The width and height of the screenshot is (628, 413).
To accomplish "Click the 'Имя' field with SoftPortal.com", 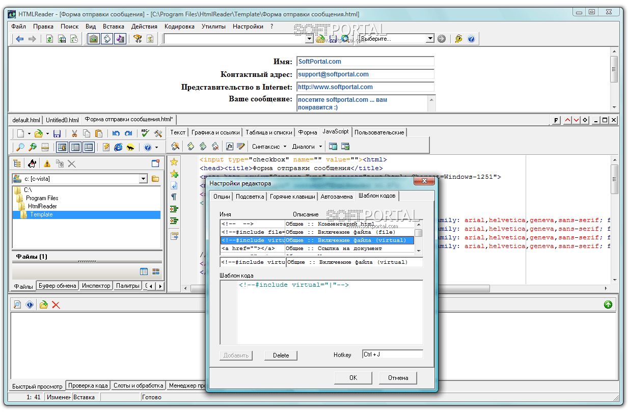I will [365, 62].
